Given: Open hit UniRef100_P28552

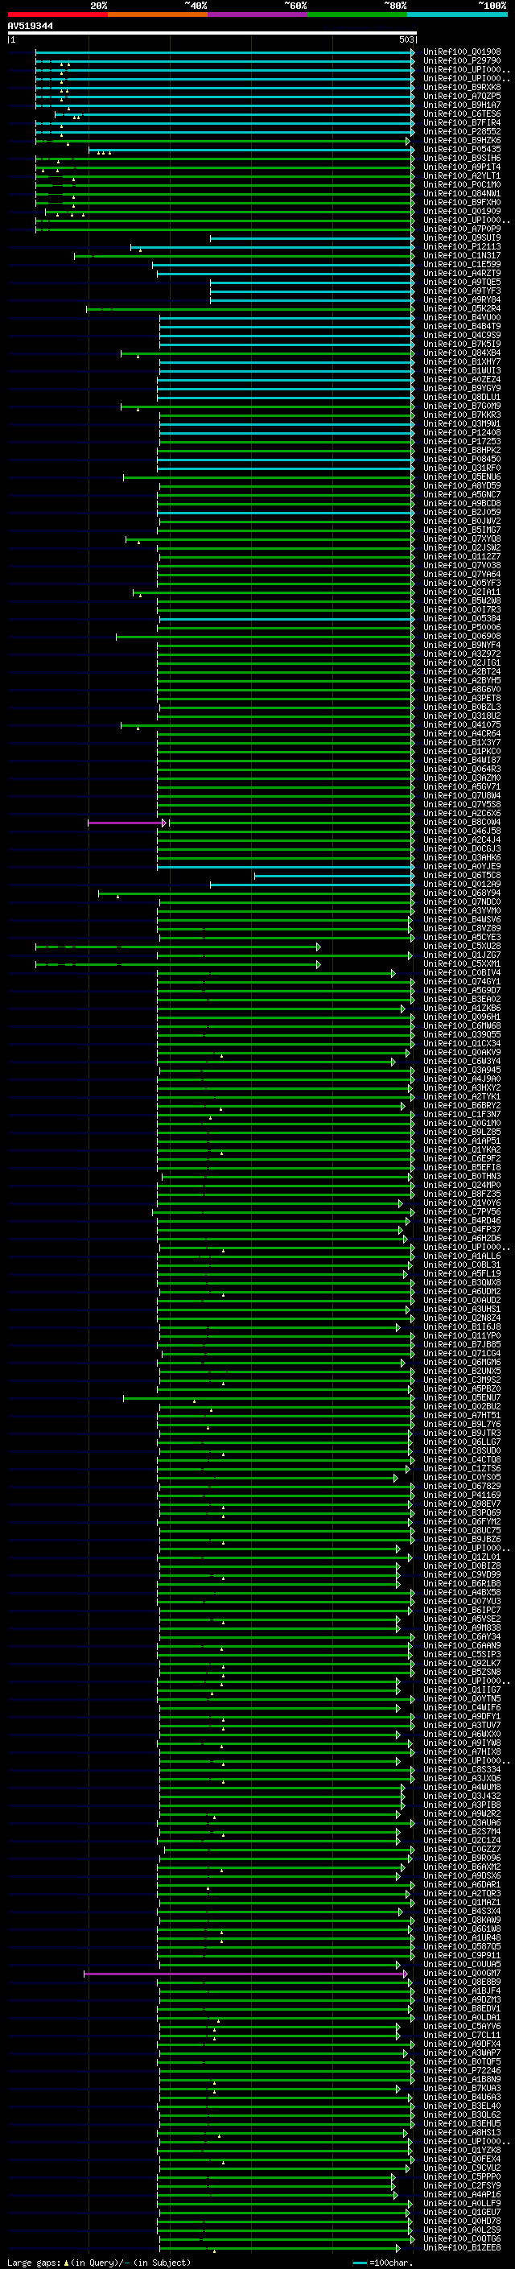Looking at the screenshot, I should coord(462,132).
